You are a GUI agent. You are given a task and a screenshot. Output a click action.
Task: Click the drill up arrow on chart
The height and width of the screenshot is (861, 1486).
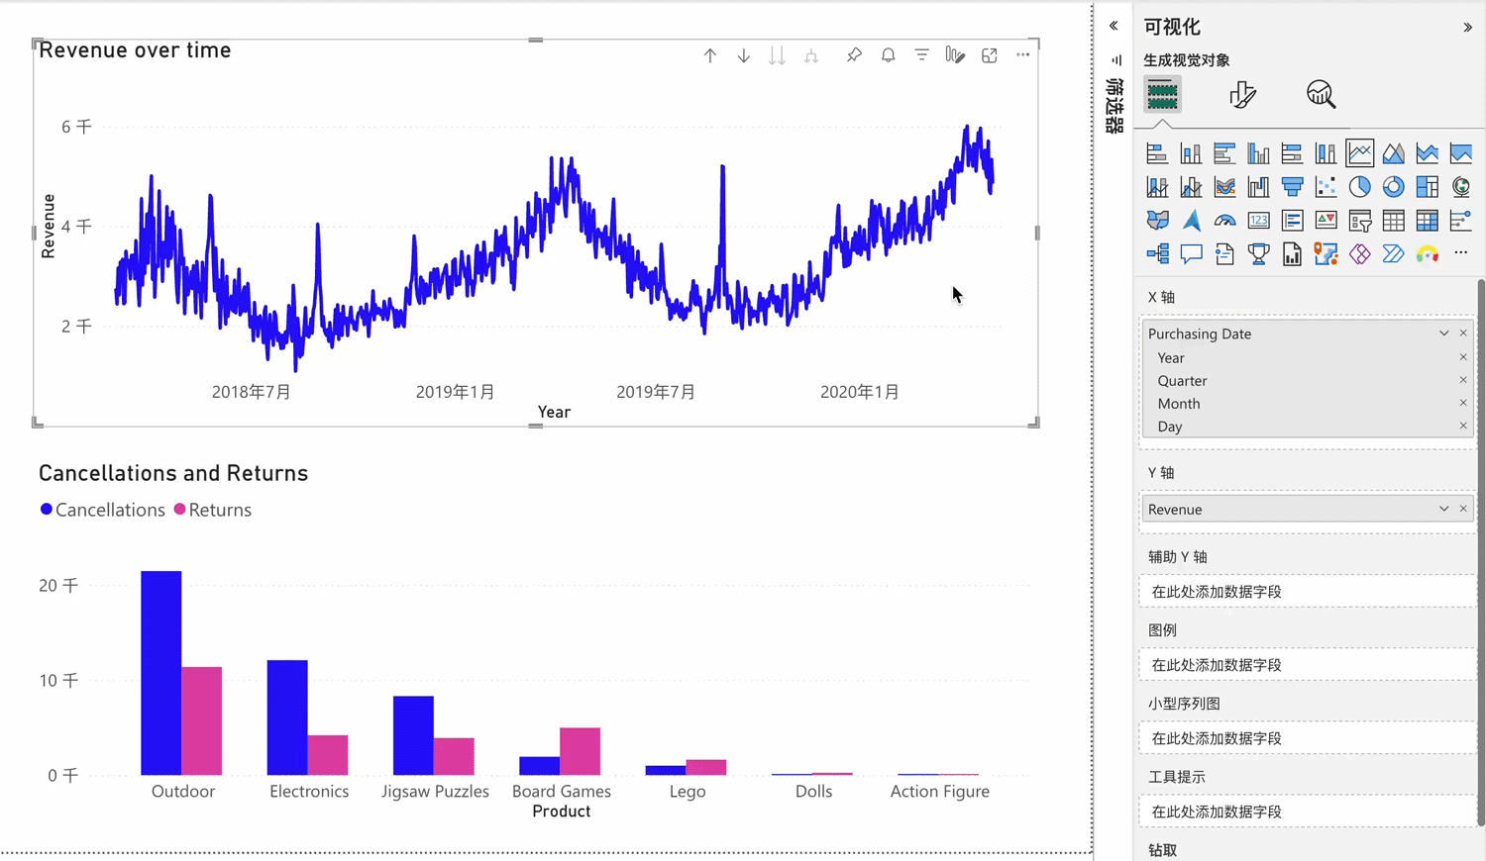click(709, 56)
